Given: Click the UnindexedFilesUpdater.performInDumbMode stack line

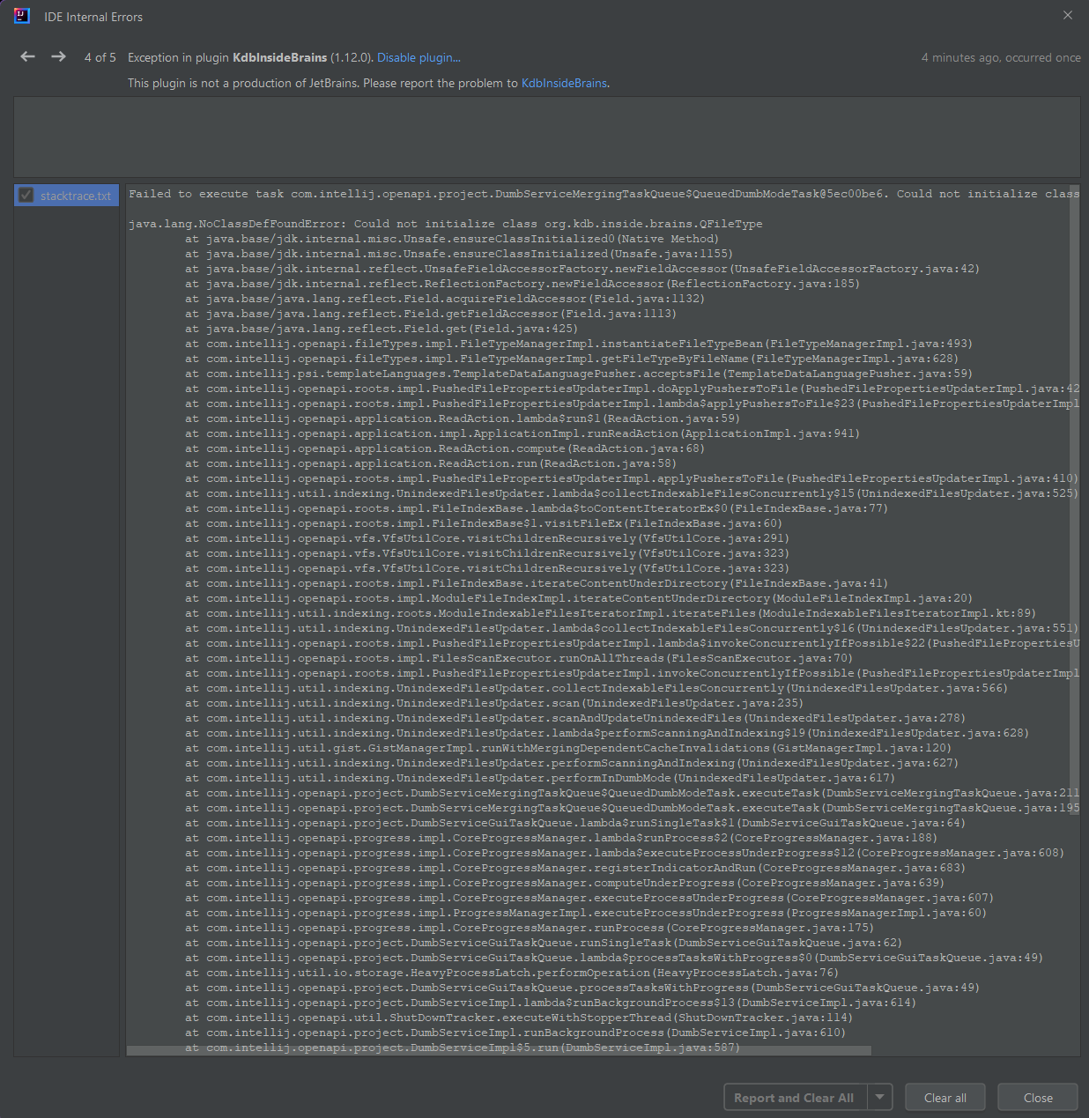Looking at the screenshot, I should click(x=540, y=778).
